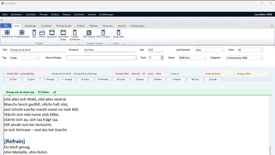Switch to the Schreiben ribbon tab
Screen dimensions: 275x155
point(46,26)
